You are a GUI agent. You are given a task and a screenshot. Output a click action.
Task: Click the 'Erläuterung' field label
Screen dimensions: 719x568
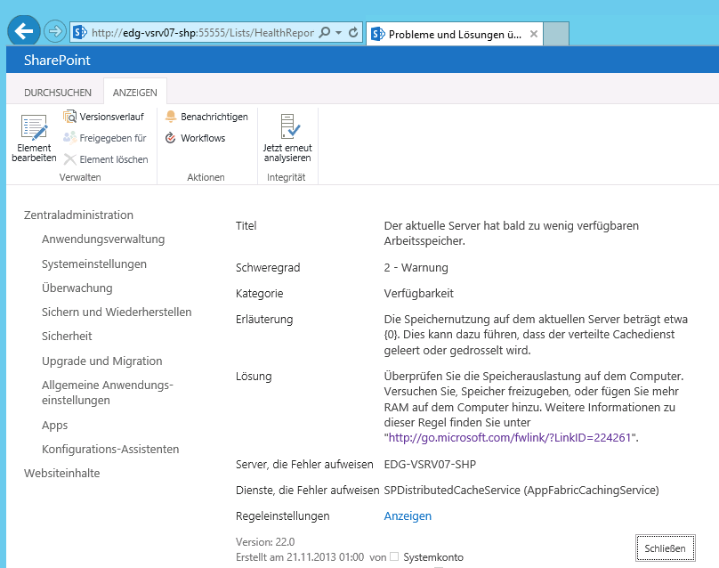(264, 320)
